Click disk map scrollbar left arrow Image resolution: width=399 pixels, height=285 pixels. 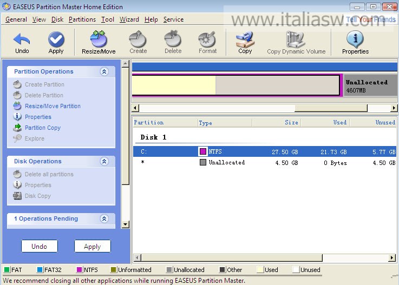(136, 108)
